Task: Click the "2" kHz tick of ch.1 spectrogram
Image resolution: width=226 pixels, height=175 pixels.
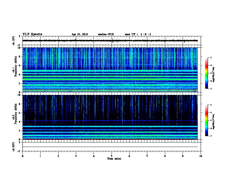Action: point(20,83)
